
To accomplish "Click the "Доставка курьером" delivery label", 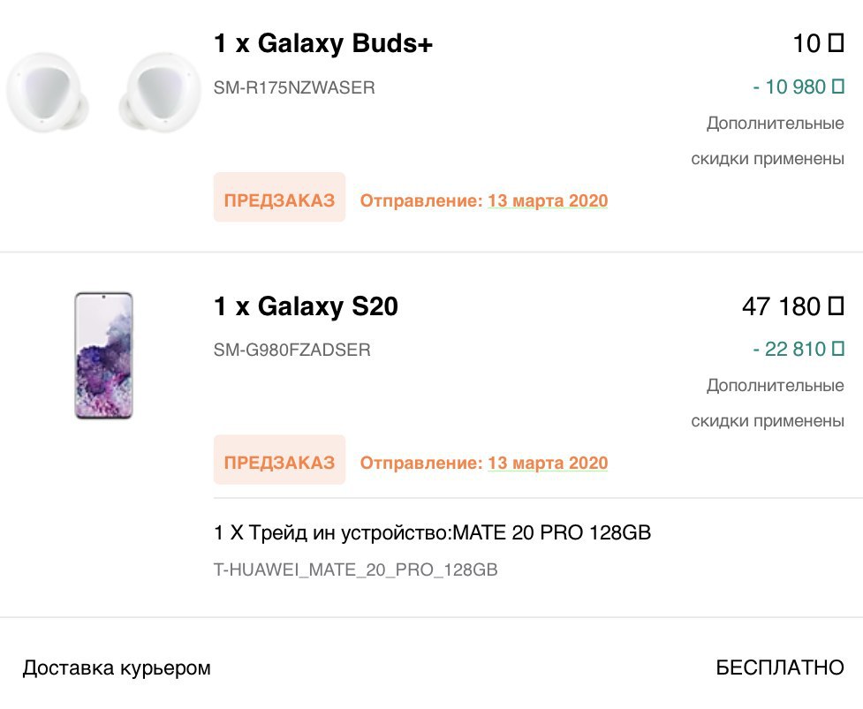I will point(117,668).
